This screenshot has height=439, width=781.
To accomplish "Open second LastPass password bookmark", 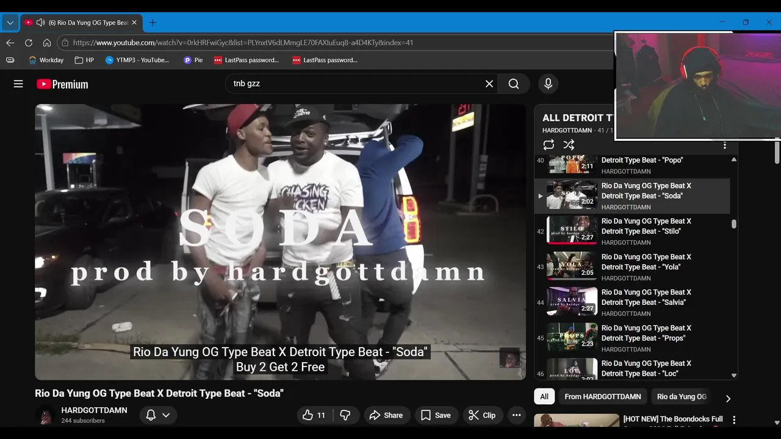I will [325, 60].
